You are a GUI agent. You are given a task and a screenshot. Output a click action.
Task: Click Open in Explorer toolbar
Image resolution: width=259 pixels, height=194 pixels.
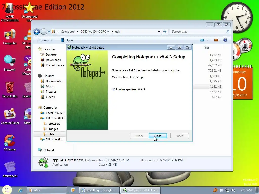coord(67,40)
